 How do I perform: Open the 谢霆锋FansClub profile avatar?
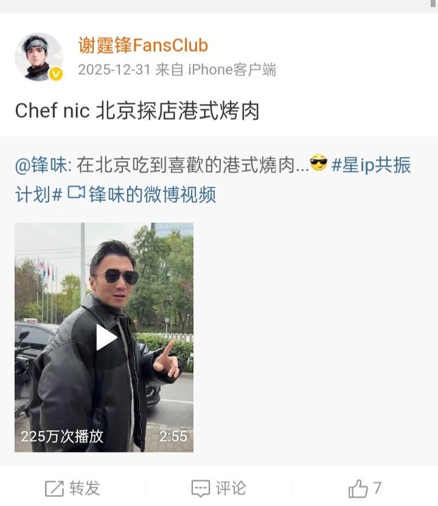coord(39,57)
